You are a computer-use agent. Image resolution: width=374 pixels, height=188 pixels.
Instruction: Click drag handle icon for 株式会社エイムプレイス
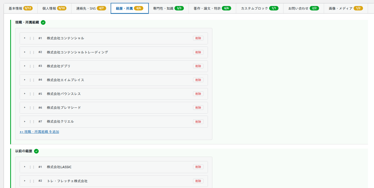[x=32, y=80]
